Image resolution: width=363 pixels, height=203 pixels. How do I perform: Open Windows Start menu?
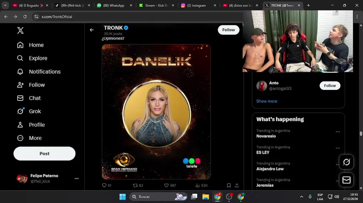(x=122, y=197)
